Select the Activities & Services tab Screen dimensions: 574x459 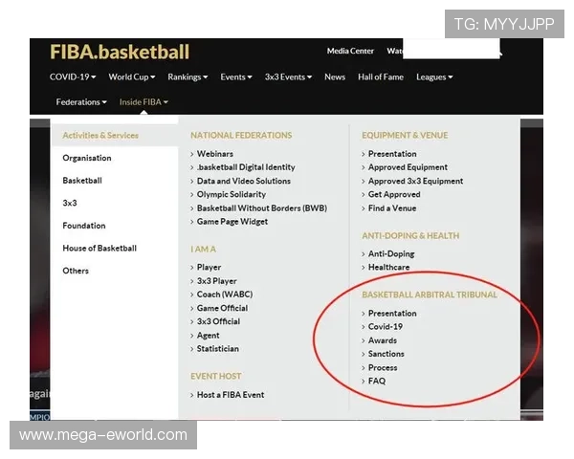pyautogui.click(x=114, y=136)
